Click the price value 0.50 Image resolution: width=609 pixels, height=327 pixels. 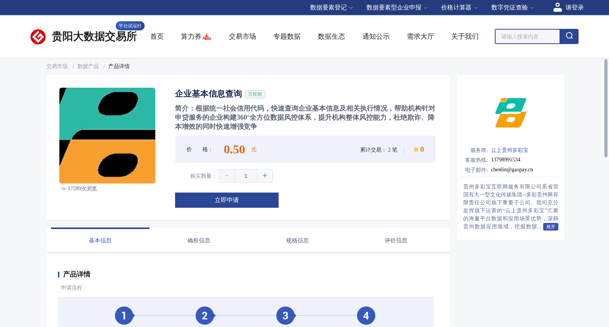pyautogui.click(x=234, y=150)
